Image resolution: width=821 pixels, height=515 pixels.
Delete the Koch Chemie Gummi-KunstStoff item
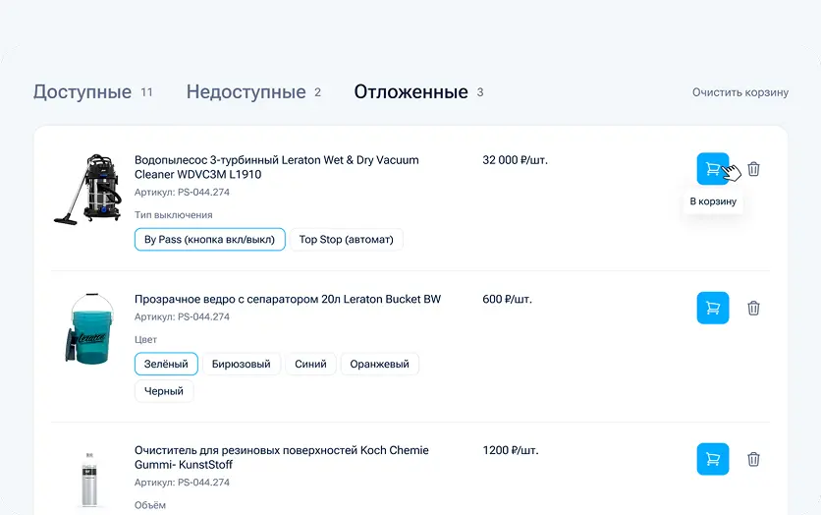click(x=753, y=459)
